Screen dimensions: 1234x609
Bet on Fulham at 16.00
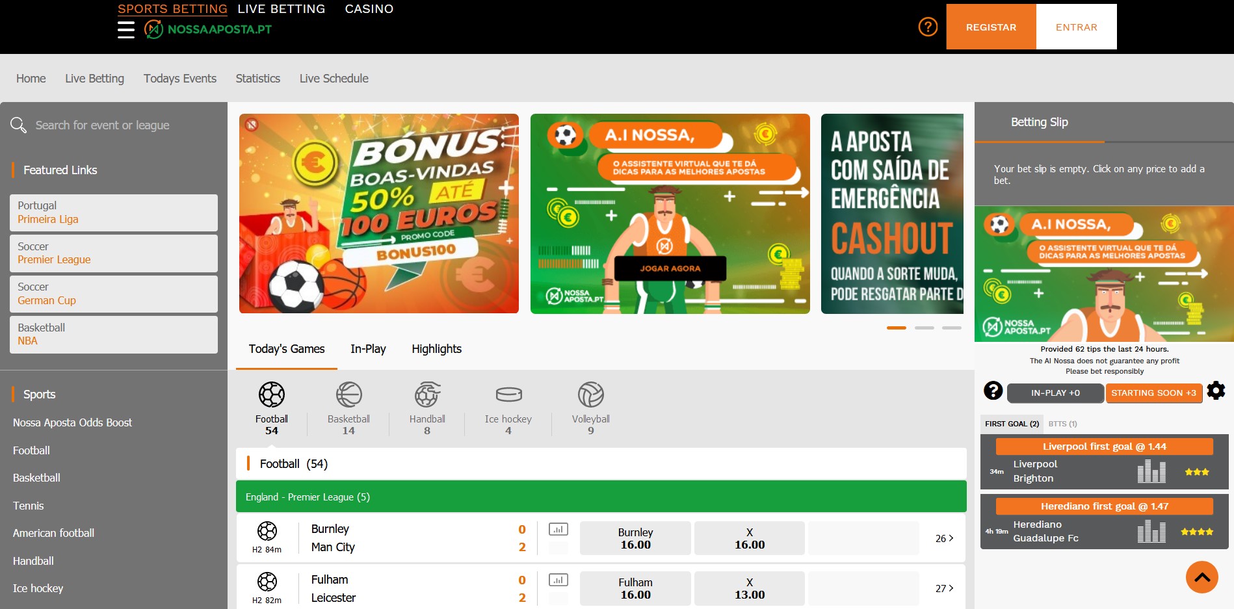(635, 588)
